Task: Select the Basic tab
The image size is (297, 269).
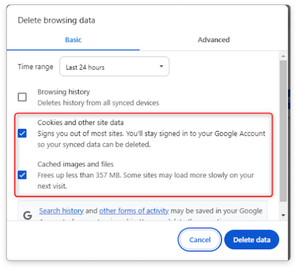Action: point(73,40)
